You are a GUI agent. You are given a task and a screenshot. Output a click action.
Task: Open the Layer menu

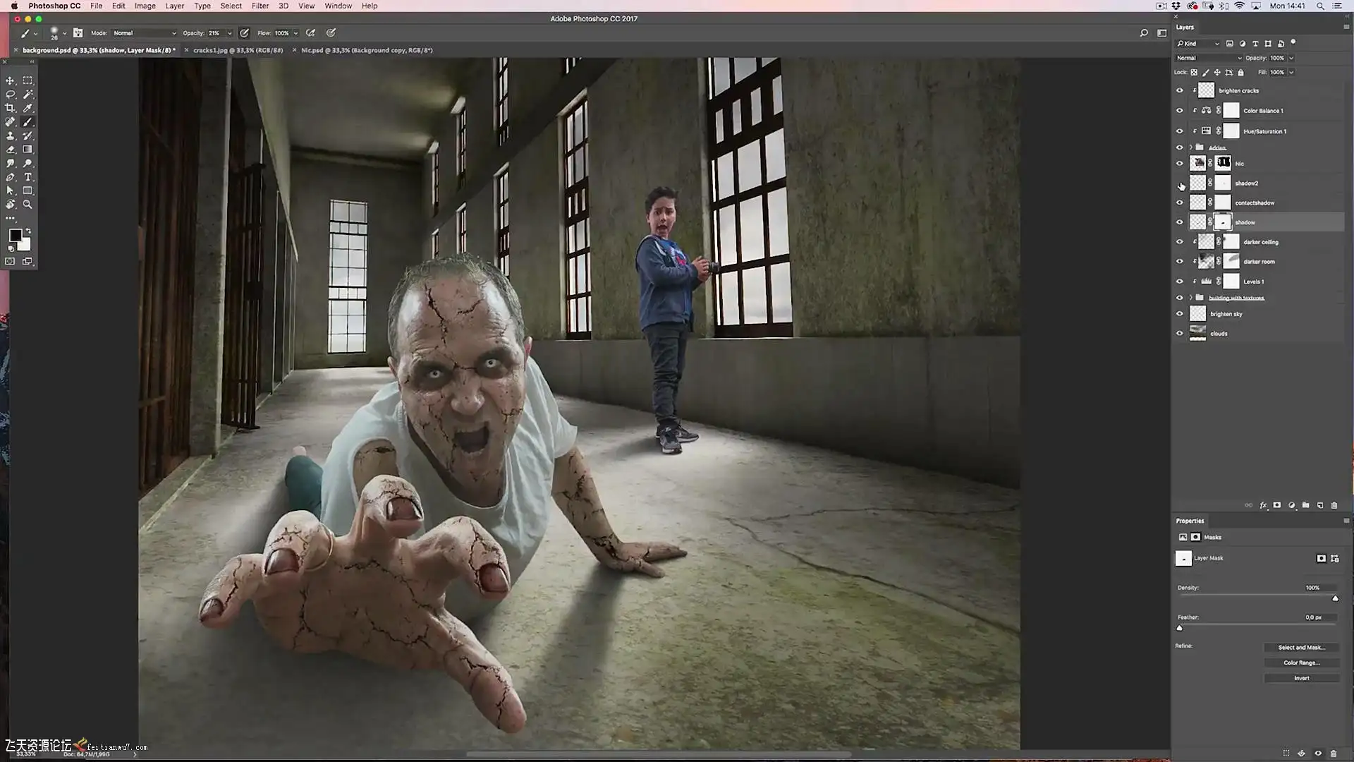coord(174,6)
